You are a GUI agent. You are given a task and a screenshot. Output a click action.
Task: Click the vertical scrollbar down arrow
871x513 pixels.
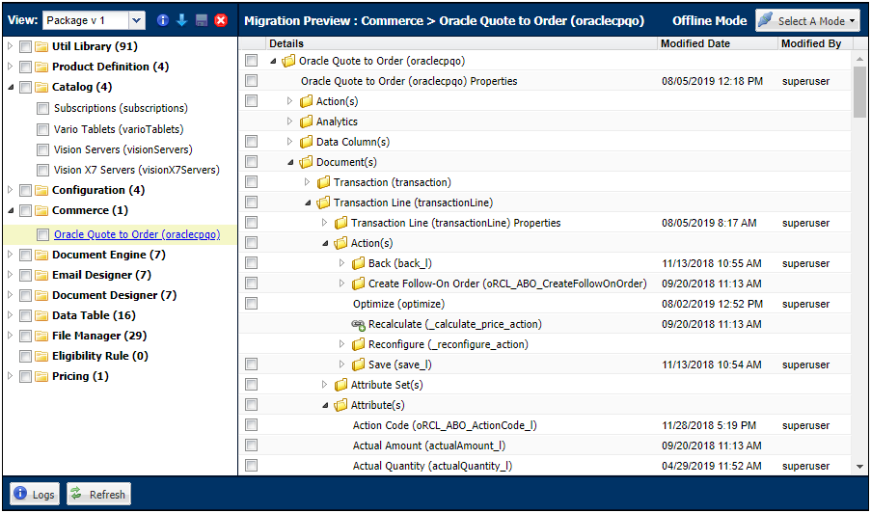click(x=859, y=467)
